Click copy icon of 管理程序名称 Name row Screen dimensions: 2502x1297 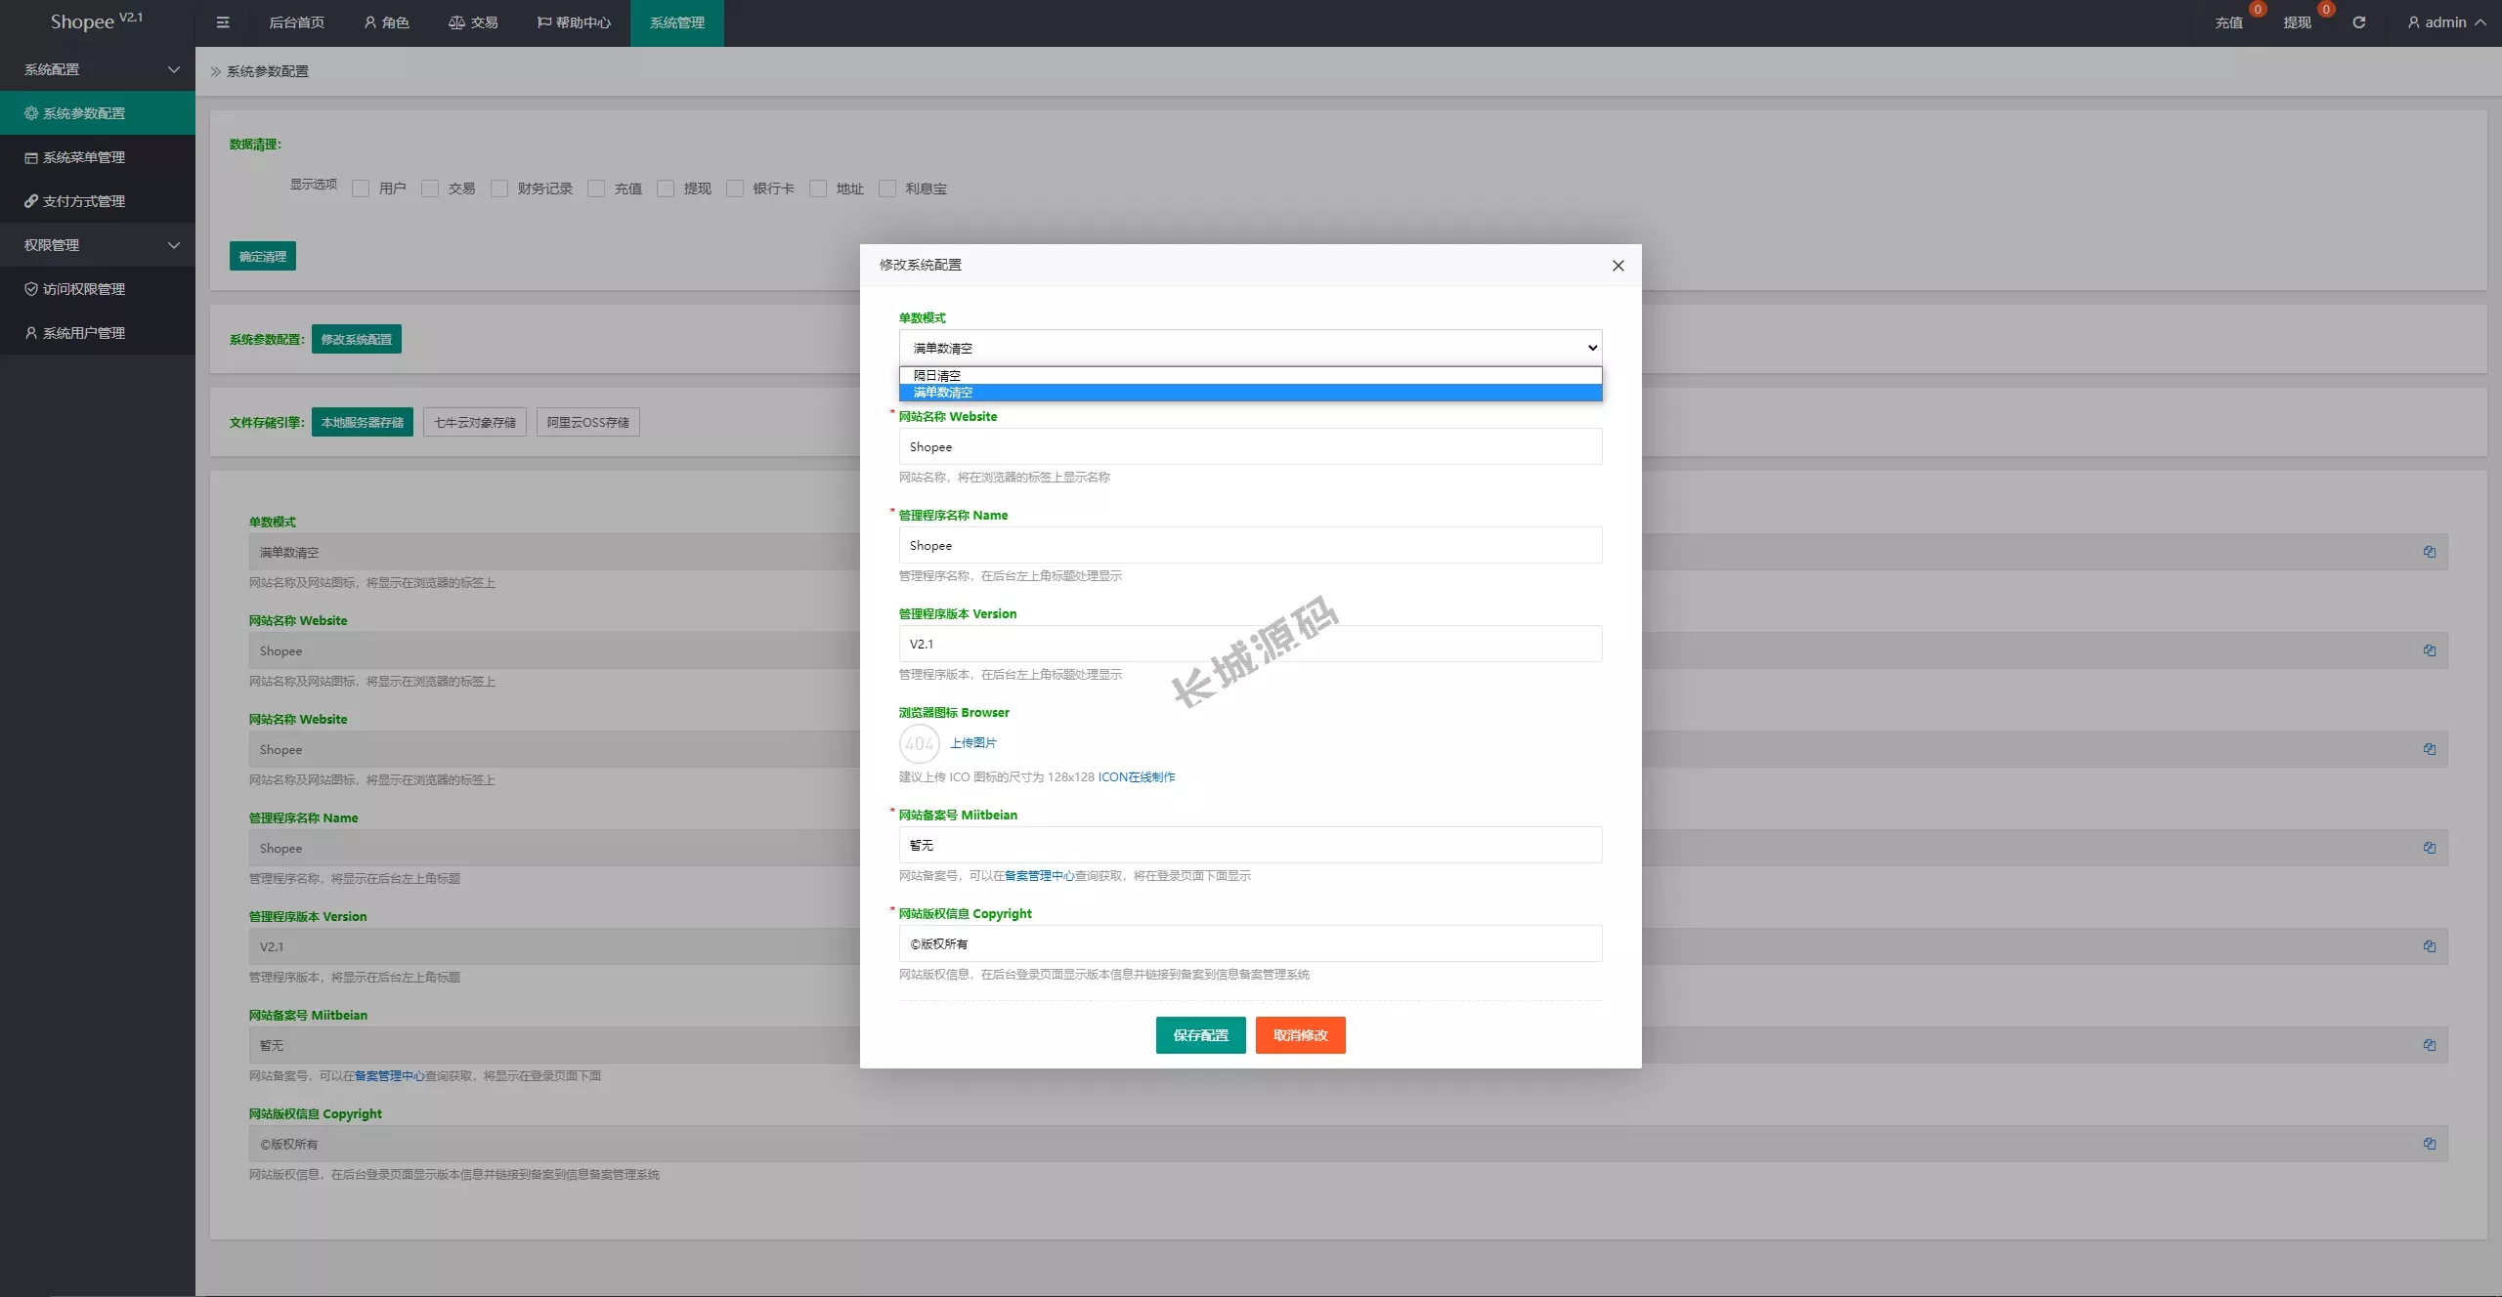(x=2429, y=848)
